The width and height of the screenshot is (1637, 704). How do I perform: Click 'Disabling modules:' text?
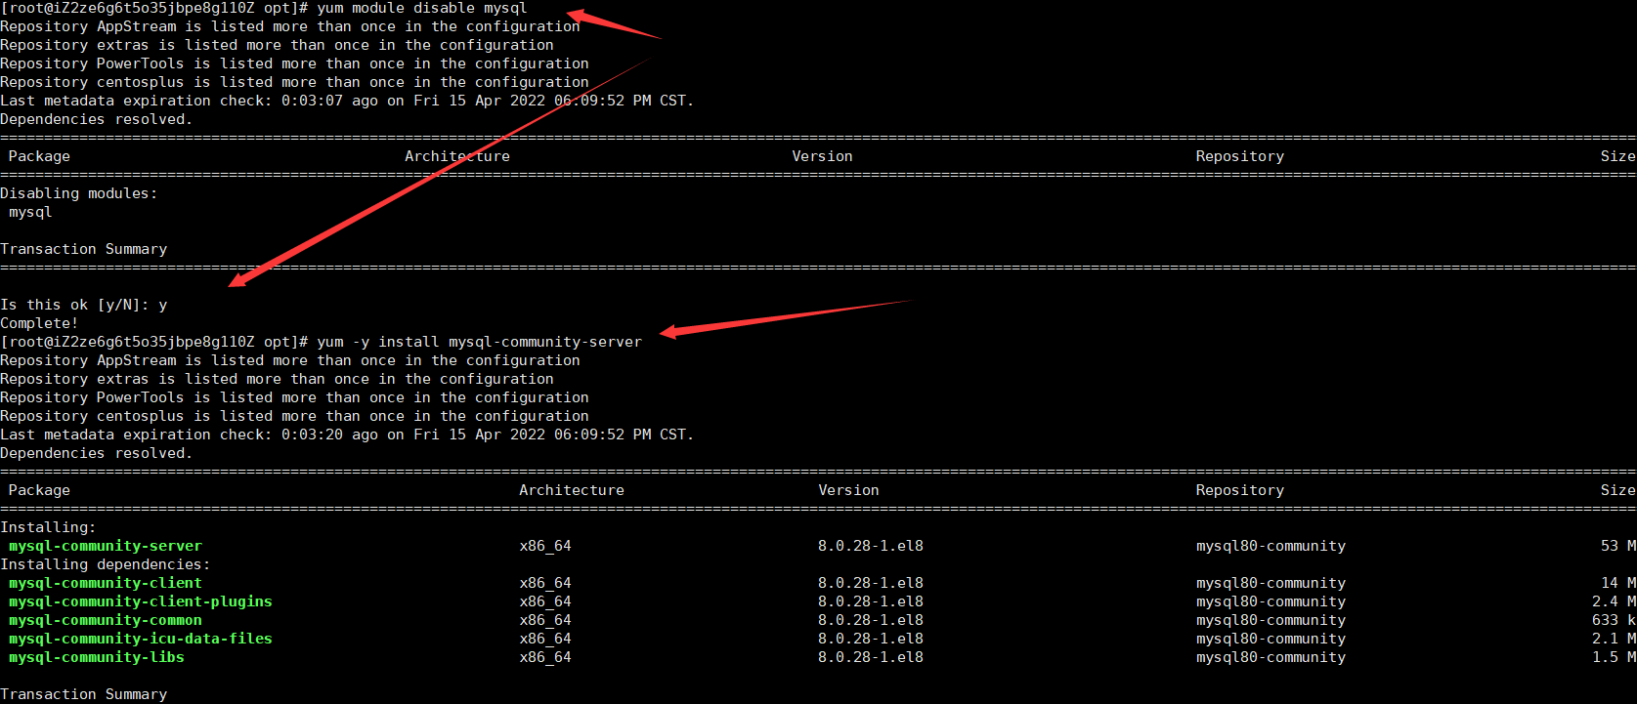point(79,193)
